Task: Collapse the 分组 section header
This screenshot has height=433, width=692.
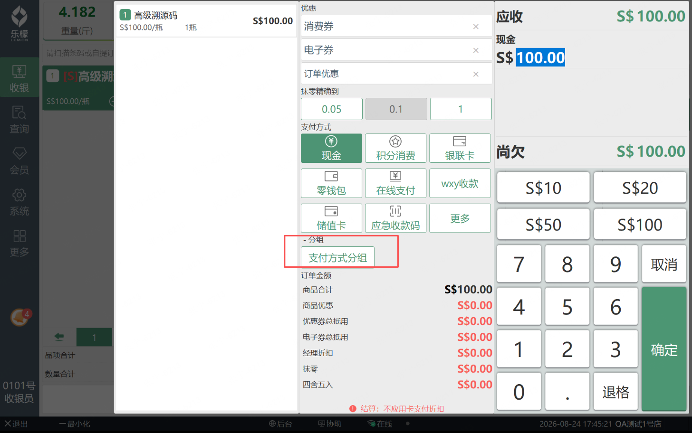Action: point(314,240)
